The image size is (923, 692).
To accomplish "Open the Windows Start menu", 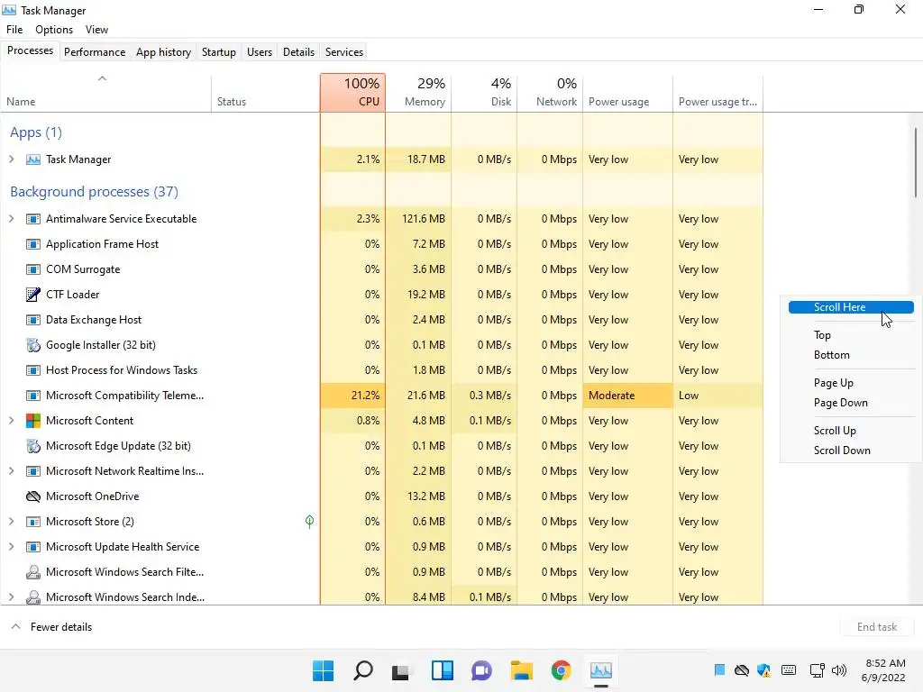I will (x=324, y=670).
